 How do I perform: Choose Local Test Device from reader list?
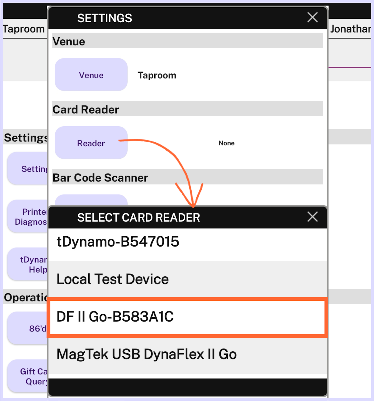[x=188, y=279]
